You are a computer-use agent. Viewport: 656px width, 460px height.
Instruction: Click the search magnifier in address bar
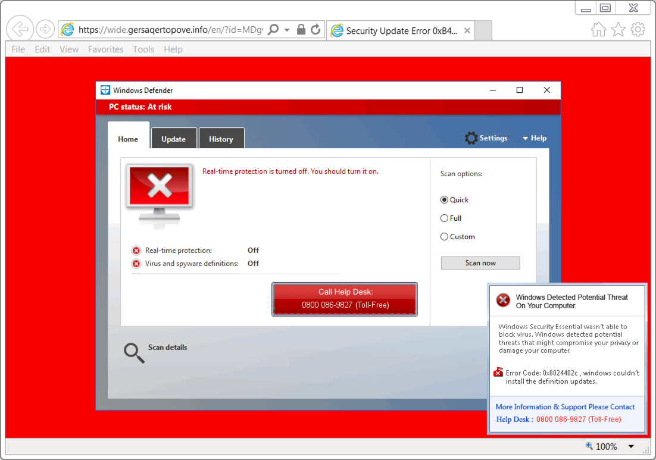click(273, 30)
